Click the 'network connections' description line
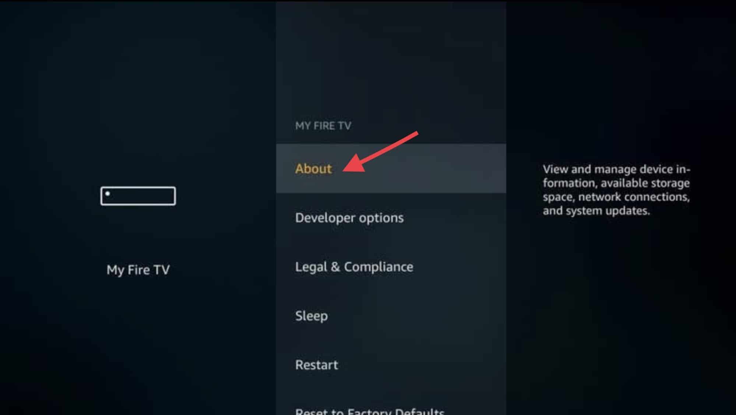 [616, 197]
